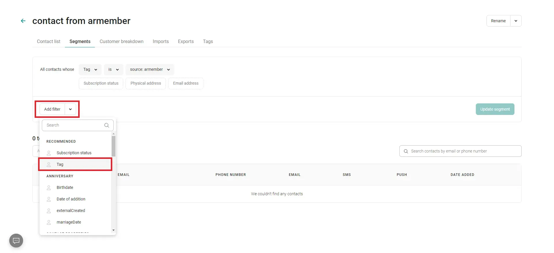The image size is (554, 253).
Task: Choose Subscription status from the filter list
Action: click(x=75, y=153)
